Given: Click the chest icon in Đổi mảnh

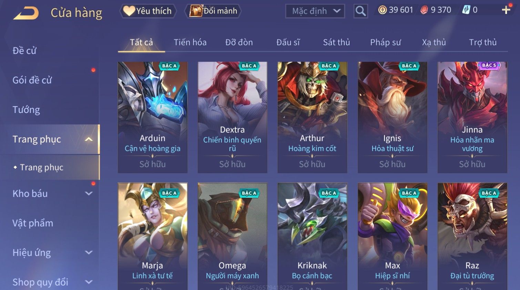Looking at the screenshot, I should point(196,11).
